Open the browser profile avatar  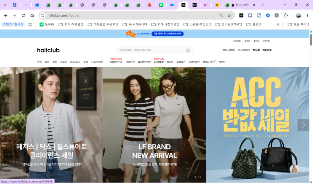(299, 15)
